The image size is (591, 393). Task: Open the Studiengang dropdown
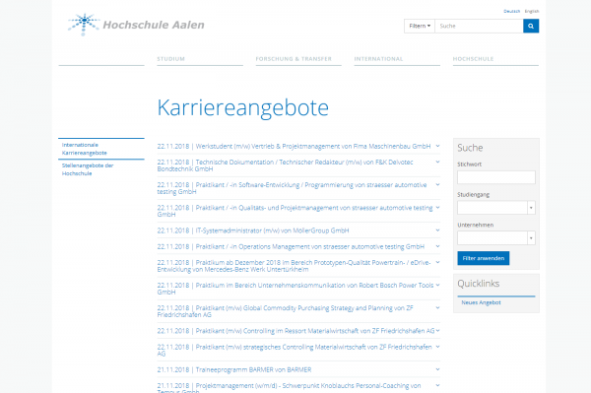coord(496,208)
